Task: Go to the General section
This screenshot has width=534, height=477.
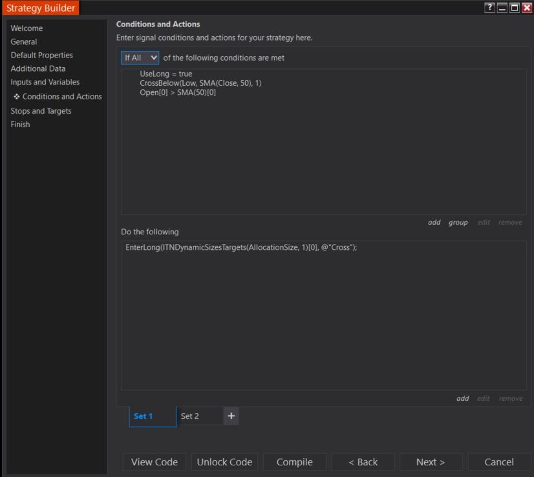Action: point(24,42)
